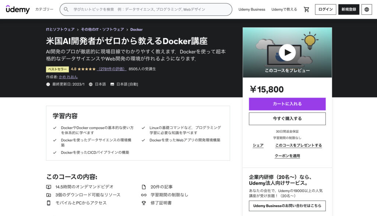Go to Docker breadcrumb

click(136, 29)
